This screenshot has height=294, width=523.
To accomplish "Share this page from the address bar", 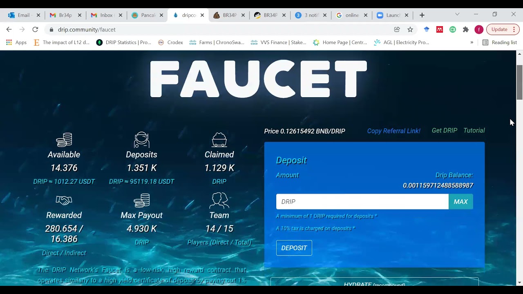I will [397, 29].
